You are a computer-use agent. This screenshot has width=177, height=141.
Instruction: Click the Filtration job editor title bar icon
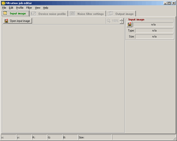[x=3, y=3]
